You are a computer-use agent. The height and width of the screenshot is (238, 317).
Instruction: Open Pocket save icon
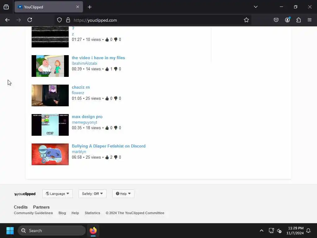click(x=276, y=20)
